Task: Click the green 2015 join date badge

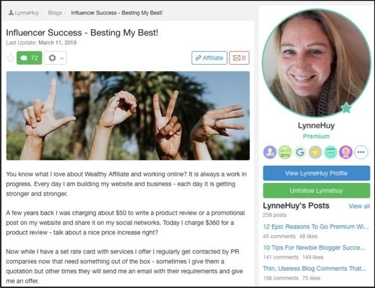Action: pos(285,152)
